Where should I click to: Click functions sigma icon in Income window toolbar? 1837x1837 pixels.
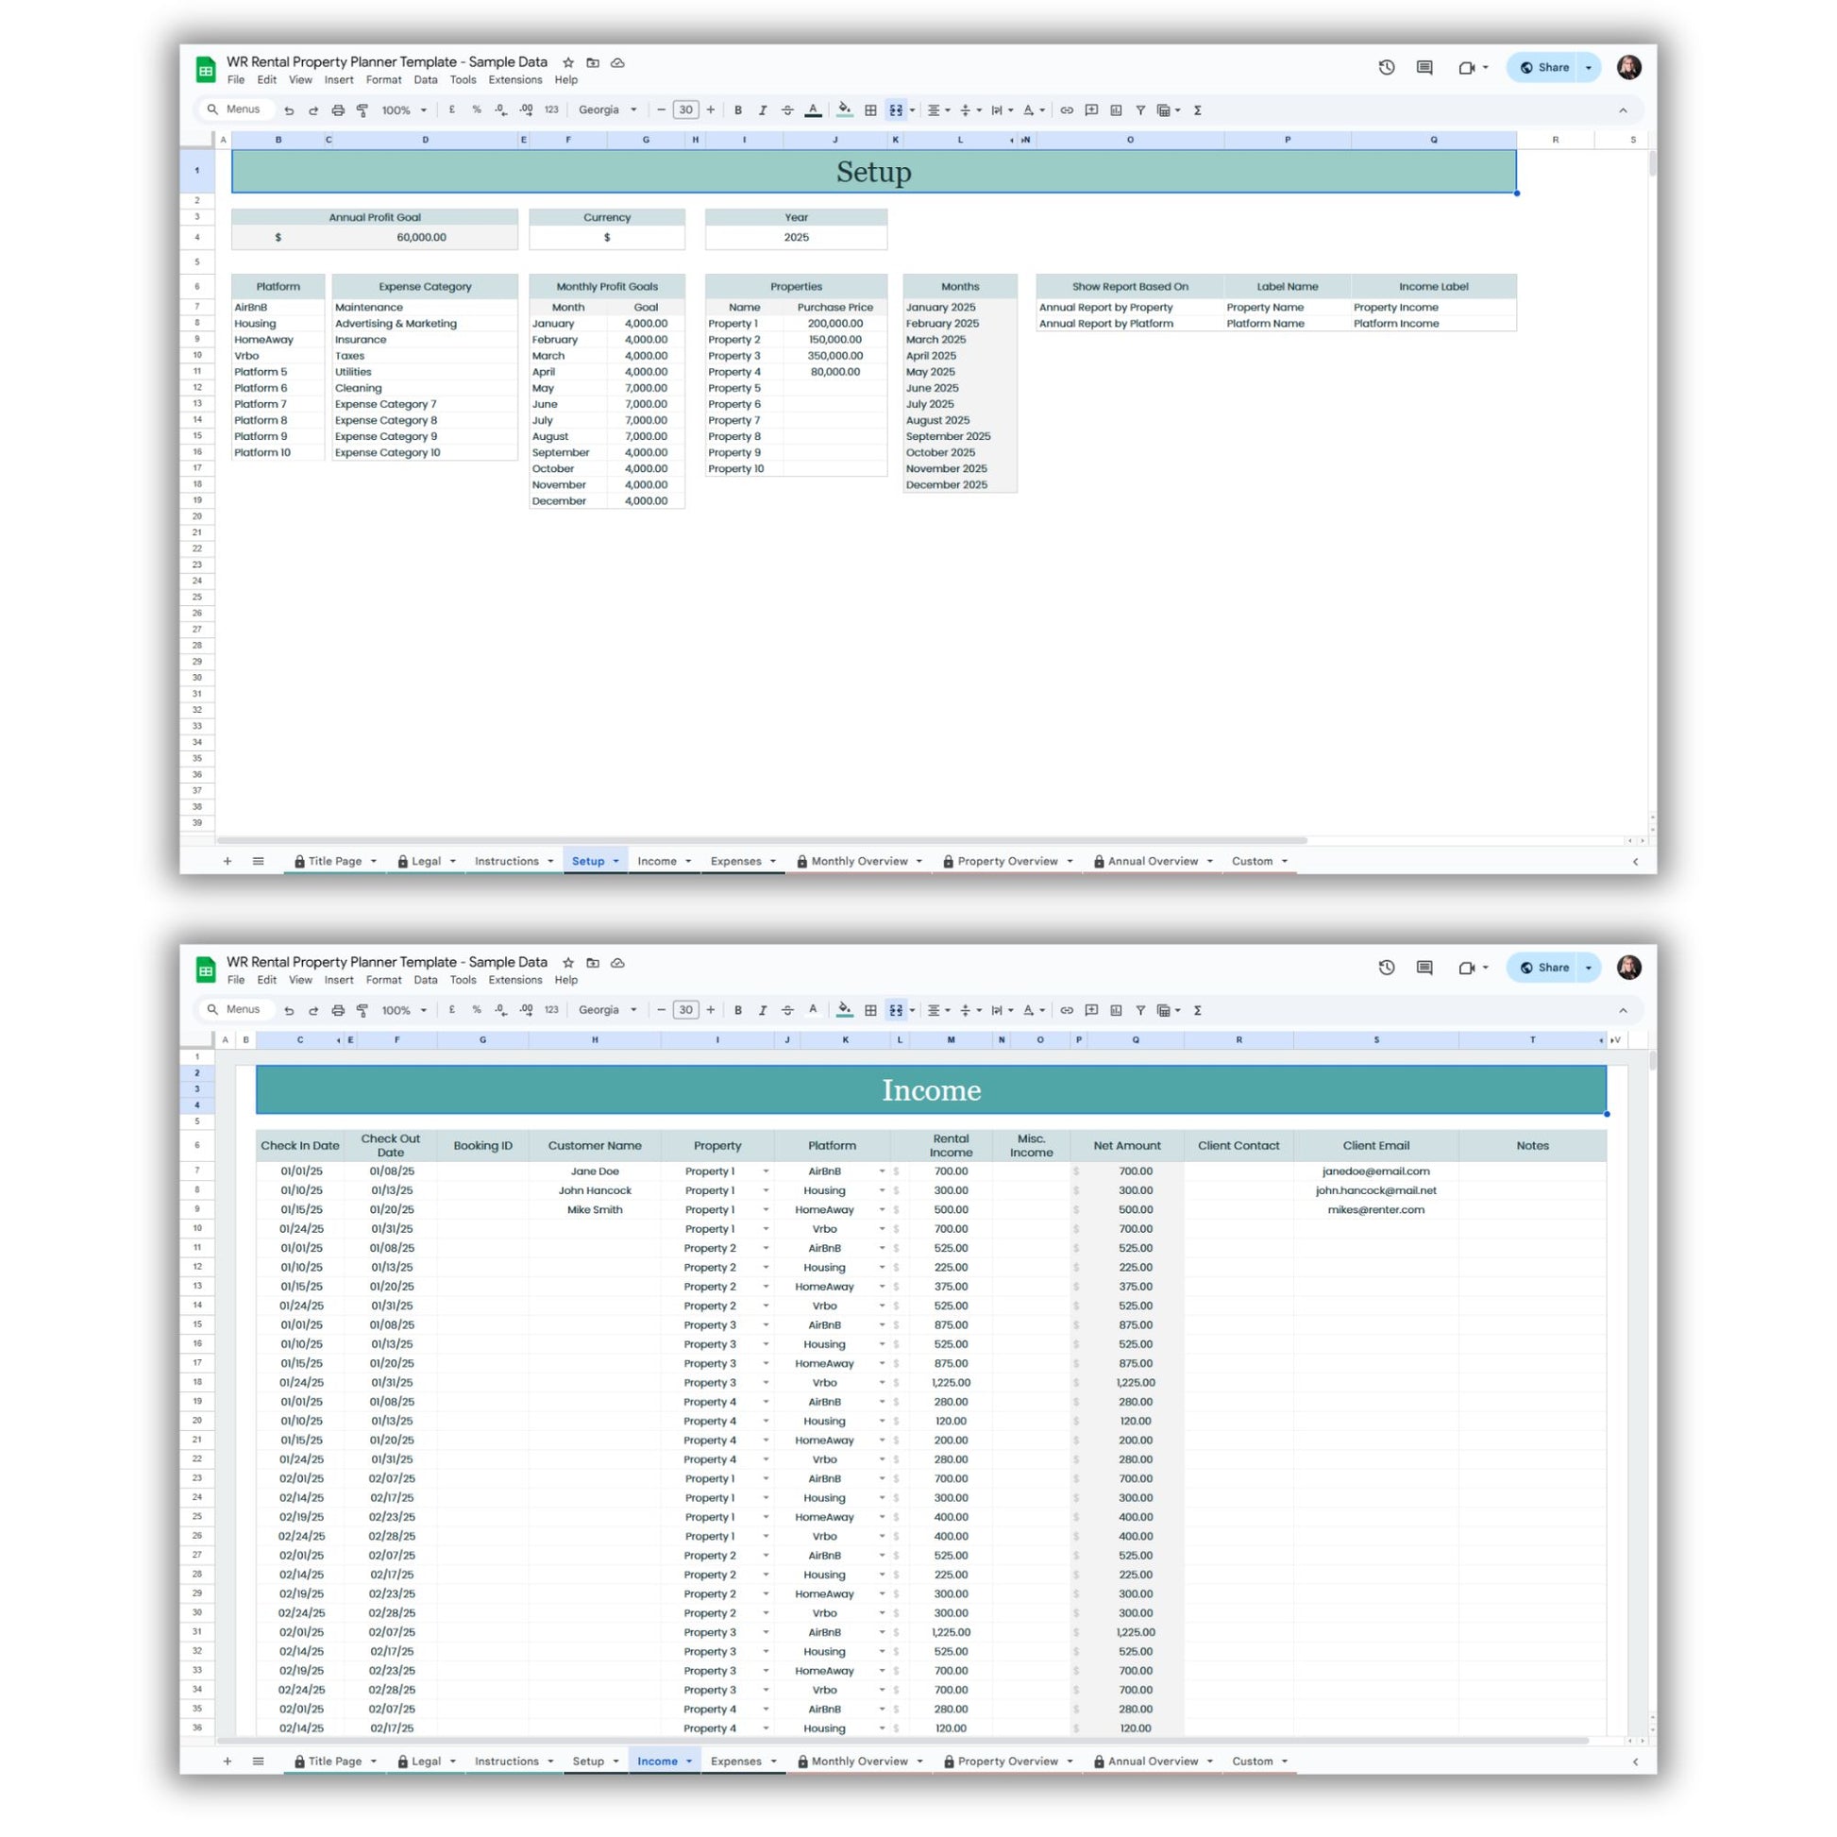pos(1198,1010)
